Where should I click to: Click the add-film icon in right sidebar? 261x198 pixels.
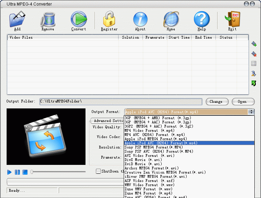point(254,44)
